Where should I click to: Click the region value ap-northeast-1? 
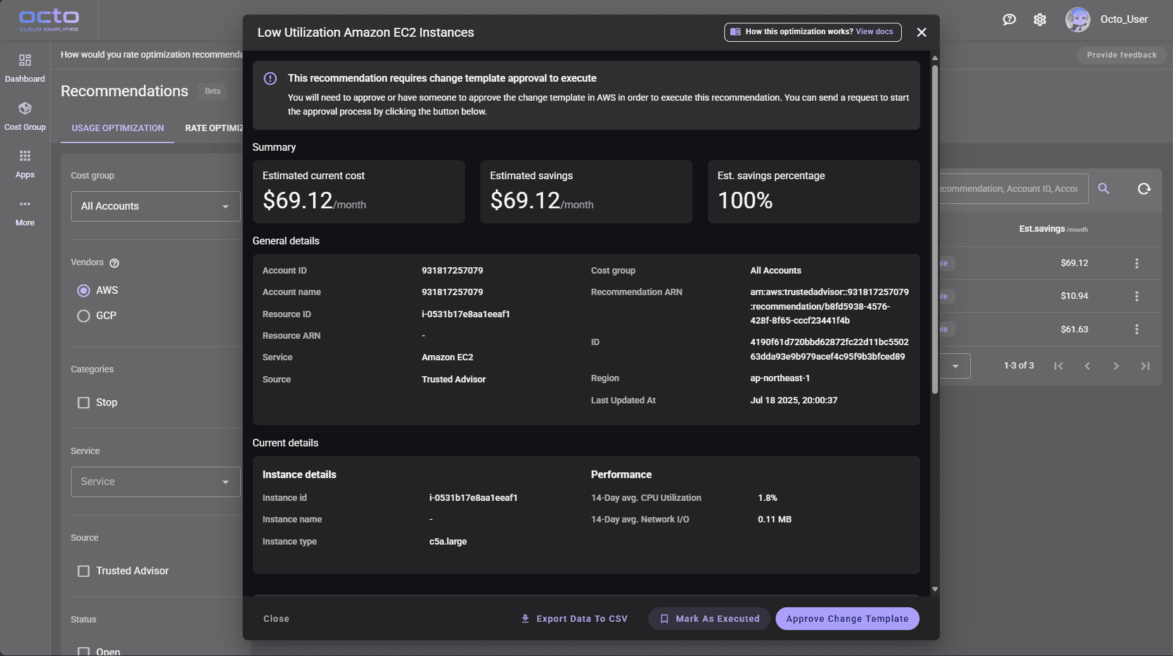pos(780,378)
